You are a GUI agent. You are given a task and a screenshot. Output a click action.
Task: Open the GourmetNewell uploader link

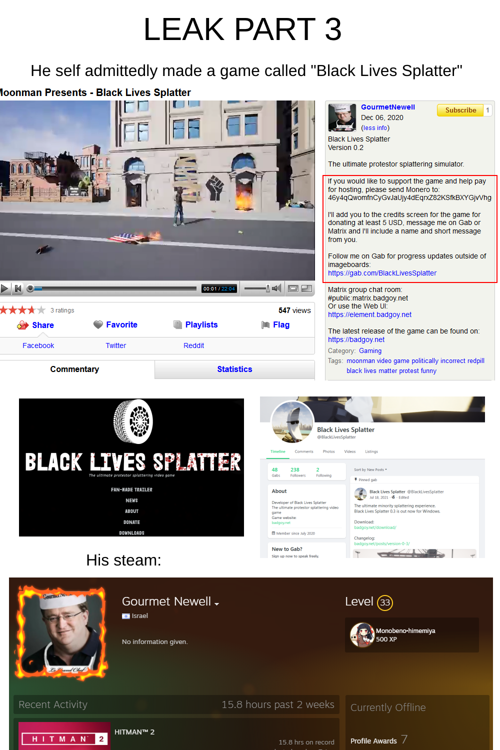[x=388, y=107]
